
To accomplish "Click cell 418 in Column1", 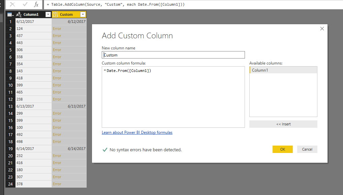I will pos(33,78).
